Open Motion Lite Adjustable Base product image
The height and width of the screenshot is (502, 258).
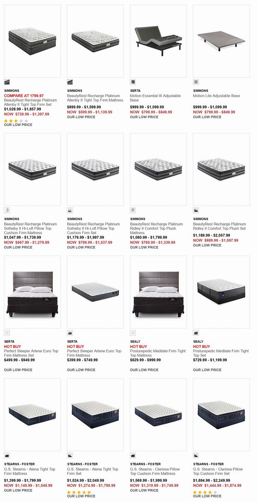222,41
